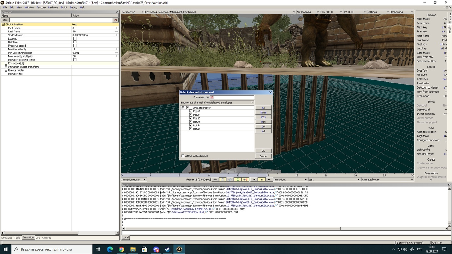Expand the Envelopes [1] node

[6, 63]
